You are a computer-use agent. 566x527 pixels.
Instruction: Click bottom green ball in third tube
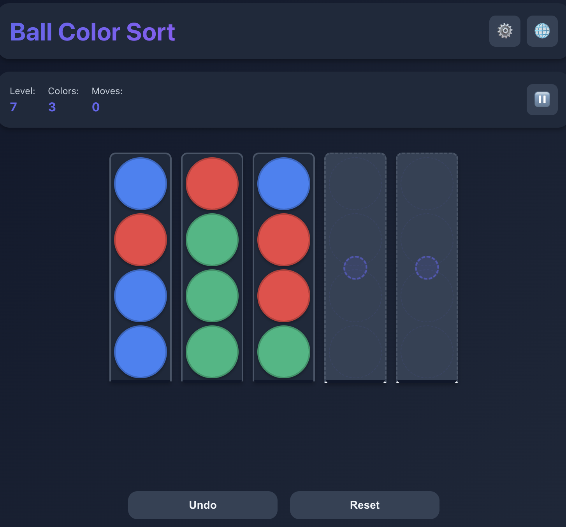[x=284, y=352]
